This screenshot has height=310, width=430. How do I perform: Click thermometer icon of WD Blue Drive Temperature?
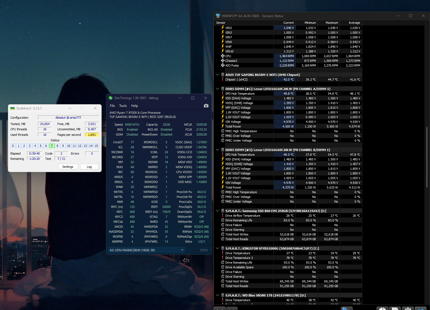[x=223, y=300]
